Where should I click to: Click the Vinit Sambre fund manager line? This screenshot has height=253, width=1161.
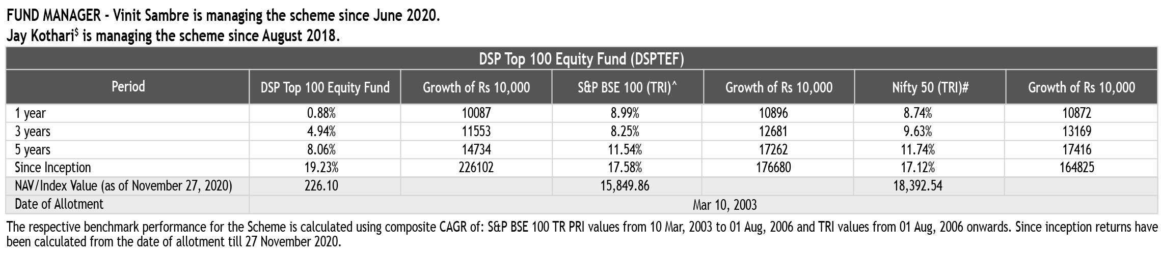click(x=223, y=15)
